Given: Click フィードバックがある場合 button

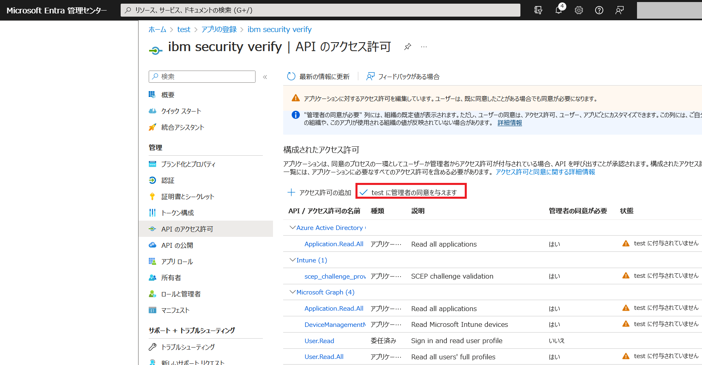Looking at the screenshot, I should tap(403, 76).
